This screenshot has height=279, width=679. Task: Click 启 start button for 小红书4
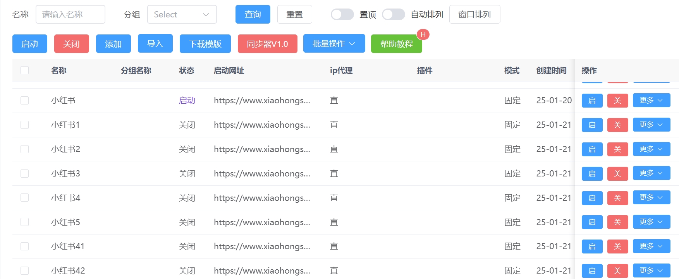[592, 198]
